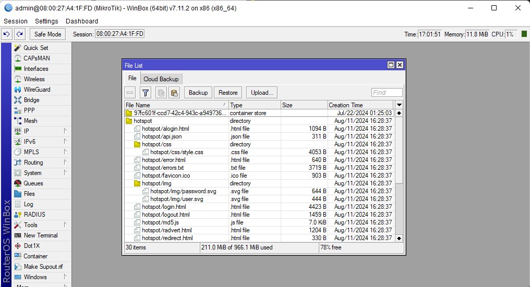The image size is (530, 287).
Task: Click the Backup button
Action: click(198, 93)
